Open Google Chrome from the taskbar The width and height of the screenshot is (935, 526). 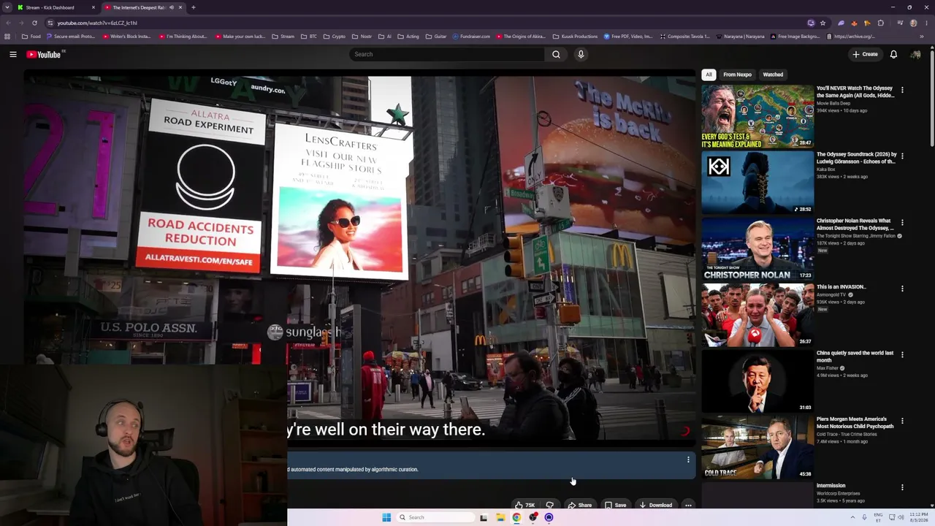[516, 517]
